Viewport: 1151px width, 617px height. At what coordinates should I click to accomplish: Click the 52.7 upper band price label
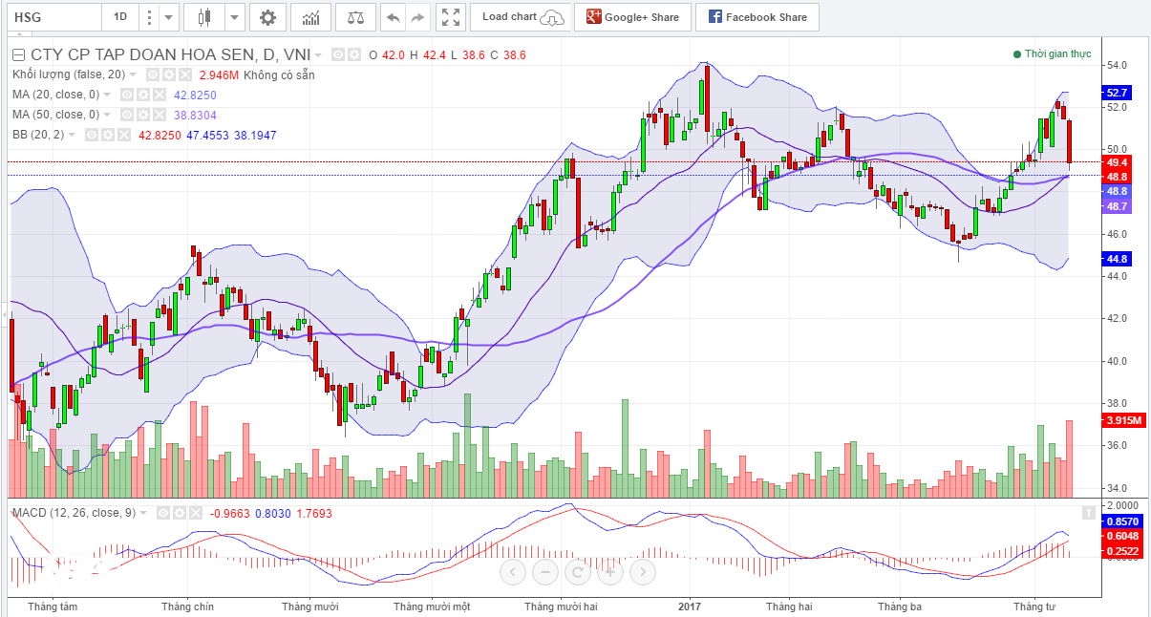pos(1117,93)
